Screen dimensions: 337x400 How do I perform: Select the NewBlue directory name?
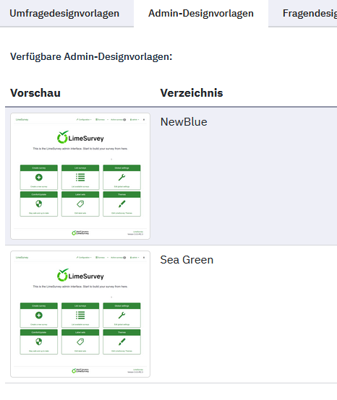(184, 122)
